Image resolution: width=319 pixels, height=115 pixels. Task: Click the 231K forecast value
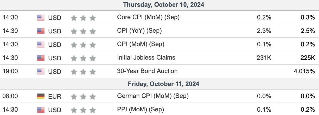(x=264, y=58)
